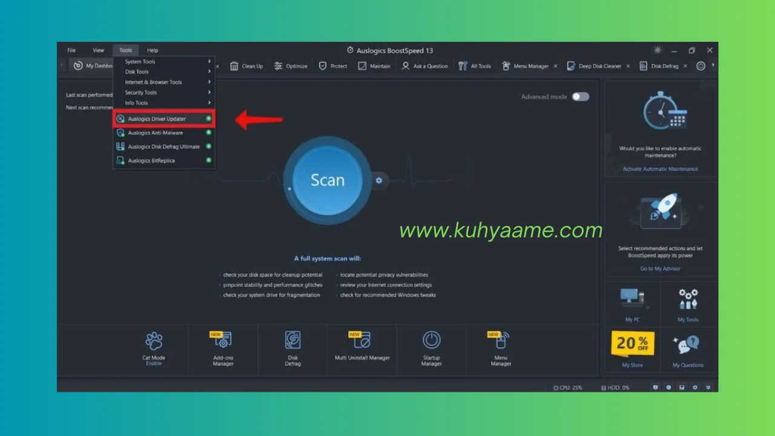Open the Ask a Question tab
The height and width of the screenshot is (436, 775).
[425, 66]
